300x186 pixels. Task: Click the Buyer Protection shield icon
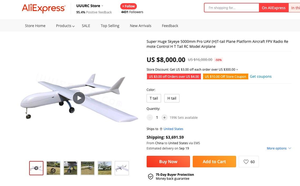(151, 177)
